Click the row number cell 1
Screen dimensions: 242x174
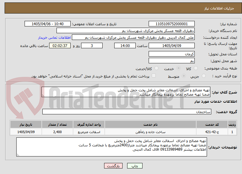232,132
